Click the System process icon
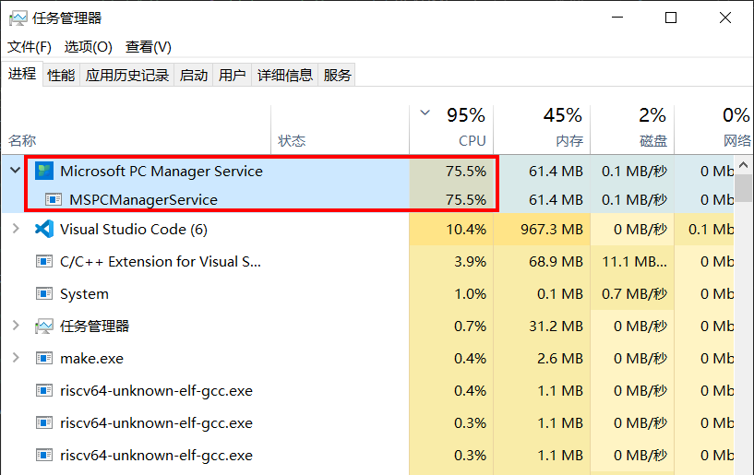Viewport: 754px width, 475px height. pyautogui.click(x=44, y=293)
